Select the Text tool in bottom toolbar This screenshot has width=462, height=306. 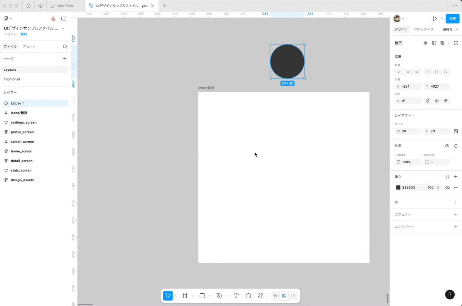[x=236, y=296]
